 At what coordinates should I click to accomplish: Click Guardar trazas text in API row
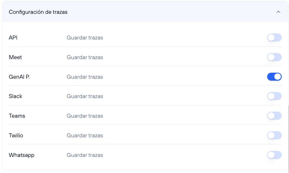point(85,38)
